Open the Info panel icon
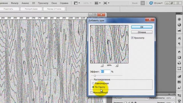Screen dimensions: 183x103 tap(179, 25)
